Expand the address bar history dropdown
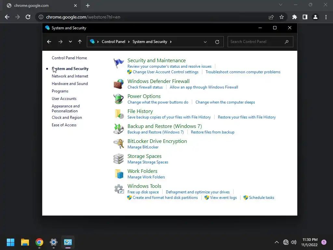 coord(205,42)
